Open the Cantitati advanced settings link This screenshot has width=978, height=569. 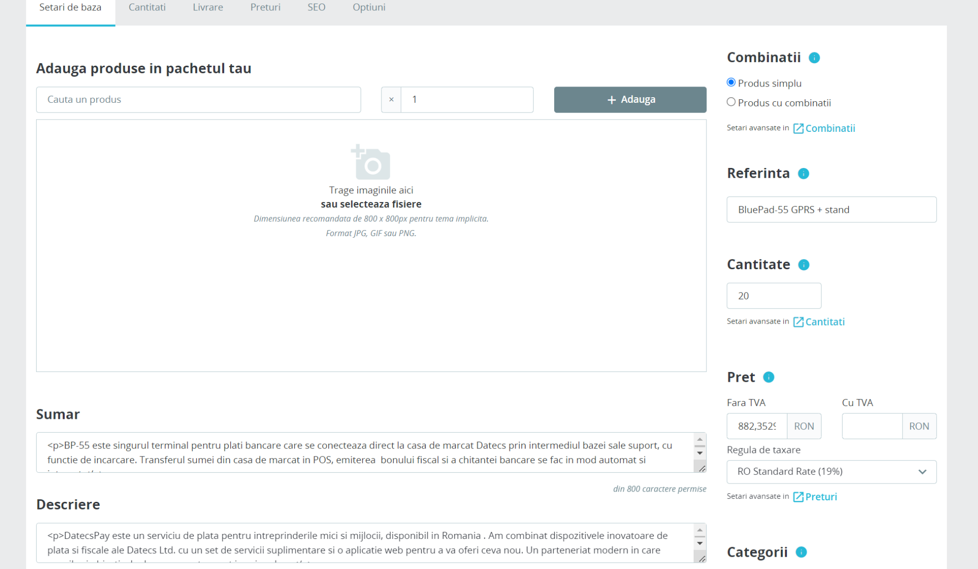824,322
